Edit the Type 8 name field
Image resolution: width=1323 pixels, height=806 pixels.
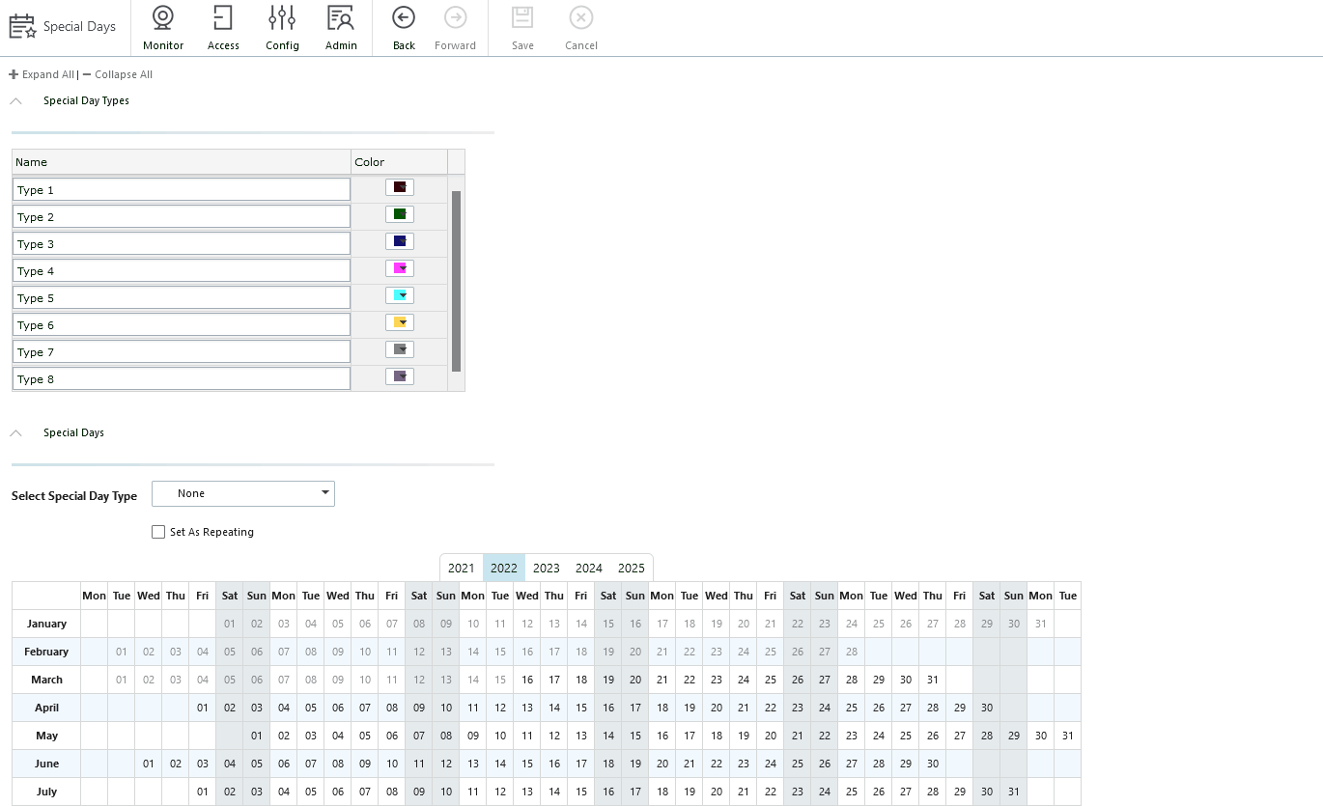coord(182,379)
